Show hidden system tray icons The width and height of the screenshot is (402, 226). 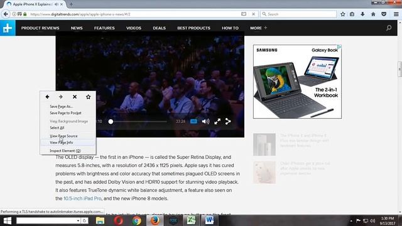point(351,221)
